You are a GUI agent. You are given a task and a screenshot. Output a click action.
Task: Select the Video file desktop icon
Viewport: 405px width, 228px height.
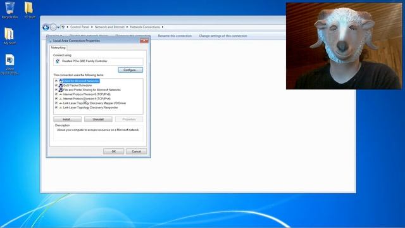(x=9, y=65)
